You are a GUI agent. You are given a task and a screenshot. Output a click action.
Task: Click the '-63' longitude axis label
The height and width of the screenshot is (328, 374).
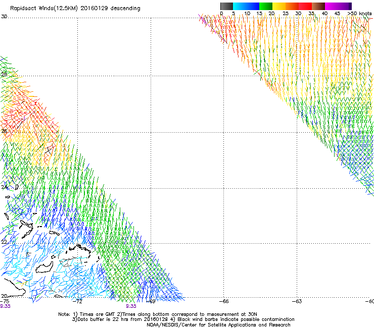click(297, 301)
